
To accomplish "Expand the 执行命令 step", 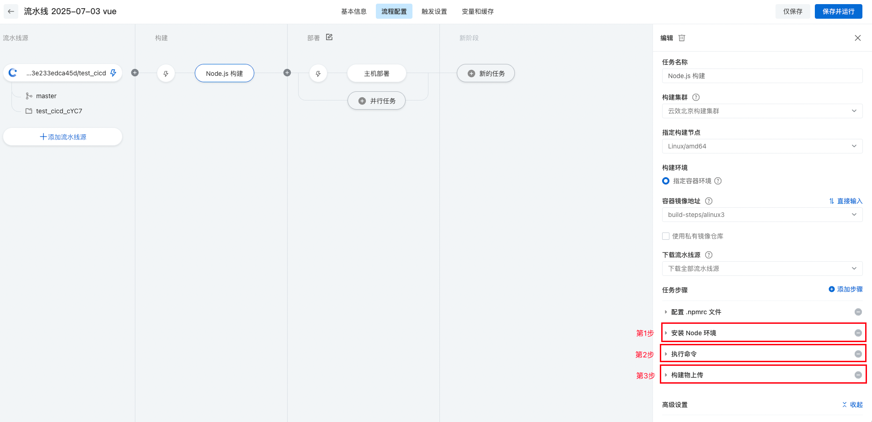I will click(x=684, y=354).
